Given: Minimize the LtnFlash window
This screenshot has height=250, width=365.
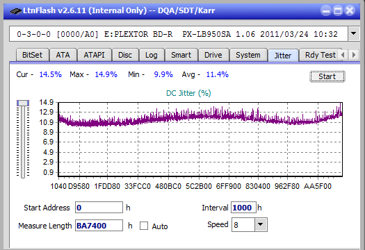Looking at the screenshot, I should coord(326,10).
